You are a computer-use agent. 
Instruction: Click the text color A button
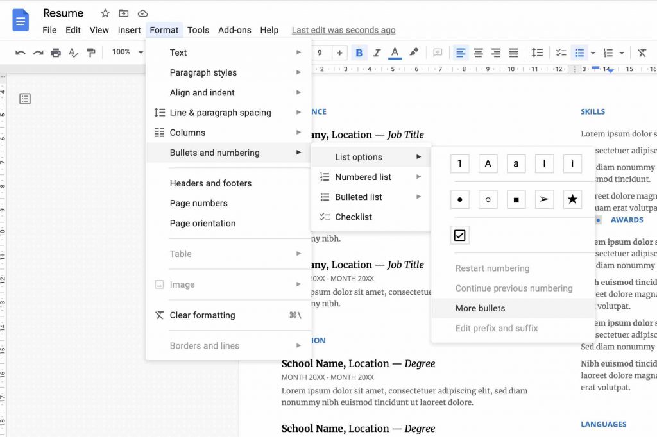pyautogui.click(x=395, y=53)
